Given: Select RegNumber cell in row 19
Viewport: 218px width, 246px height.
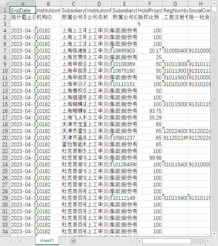Looking at the screenshot, I should 175,131.
